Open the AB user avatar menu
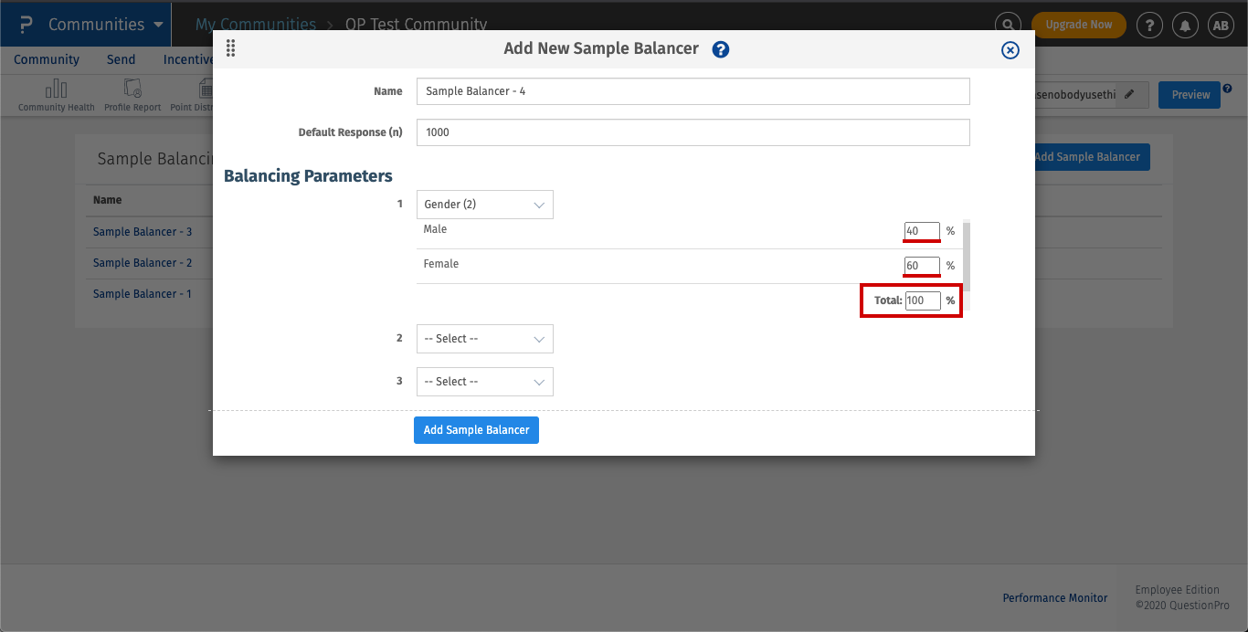Viewport: 1248px width, 632px height. [1221, 25]
